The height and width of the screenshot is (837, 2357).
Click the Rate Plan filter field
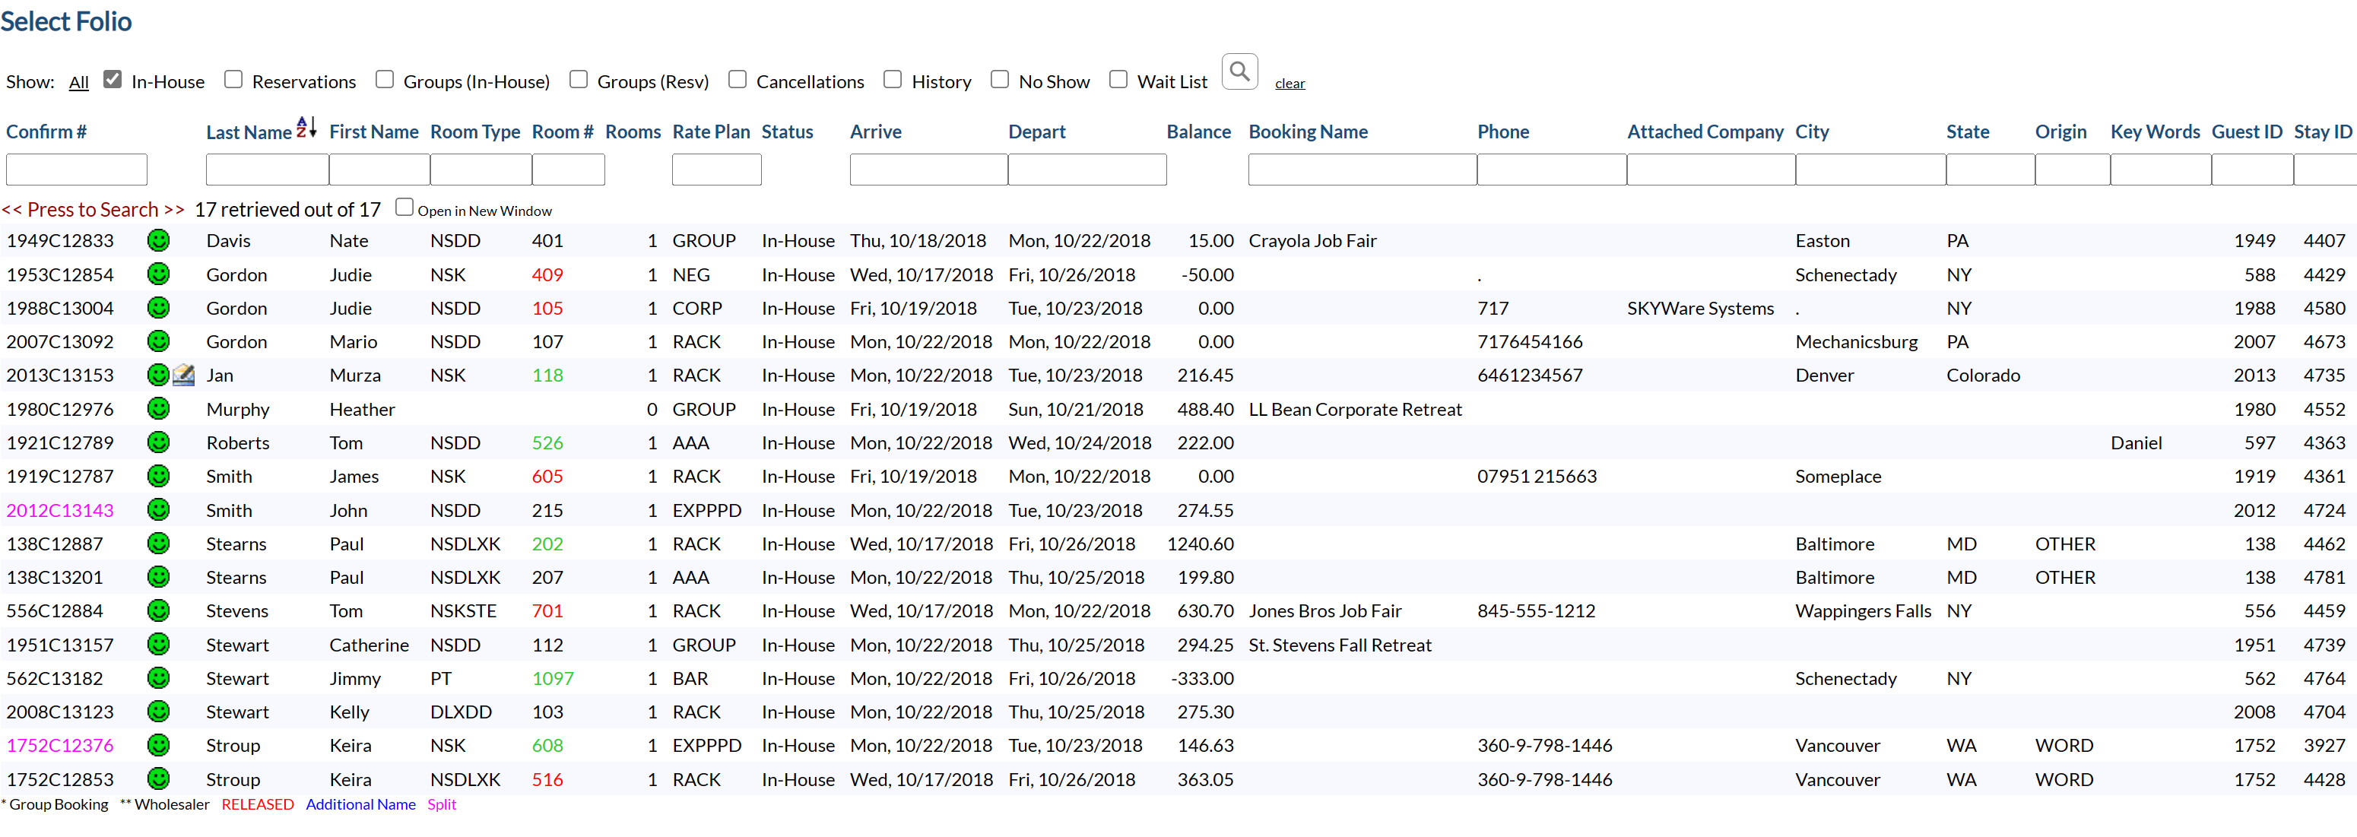(716, 170)
